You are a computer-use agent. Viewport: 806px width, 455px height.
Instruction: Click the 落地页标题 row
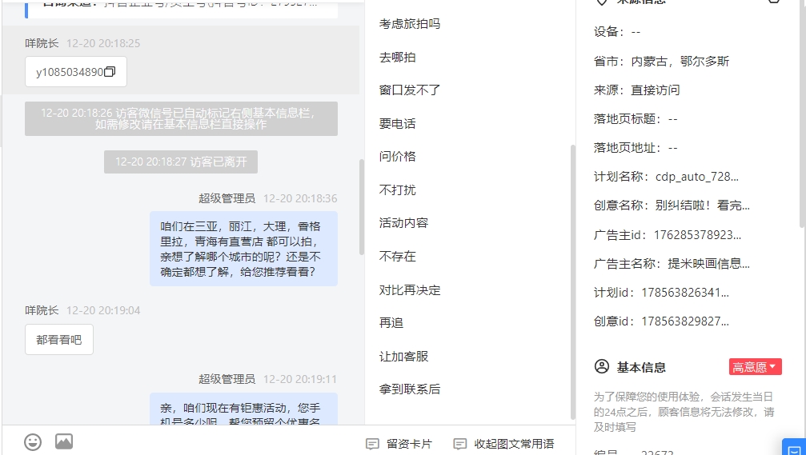coord(636,118)
